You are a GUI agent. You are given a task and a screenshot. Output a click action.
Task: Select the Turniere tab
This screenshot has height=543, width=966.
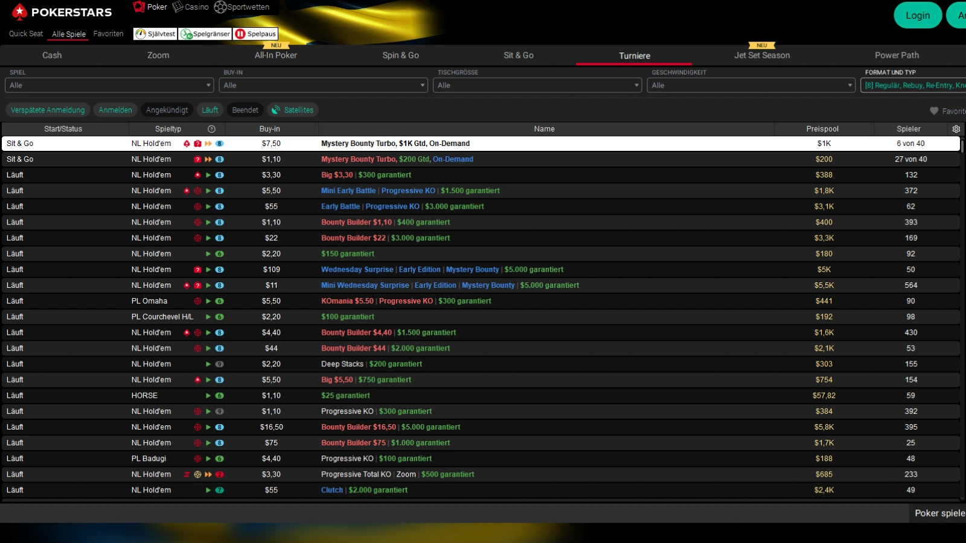(x=635, y=56)
